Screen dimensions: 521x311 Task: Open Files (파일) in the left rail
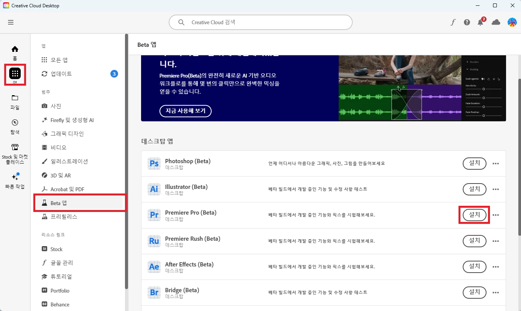[15, 102]
